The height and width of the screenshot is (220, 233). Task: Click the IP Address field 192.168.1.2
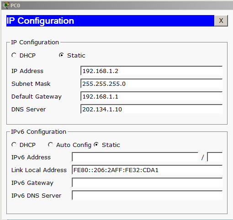[x=151, y=71]
